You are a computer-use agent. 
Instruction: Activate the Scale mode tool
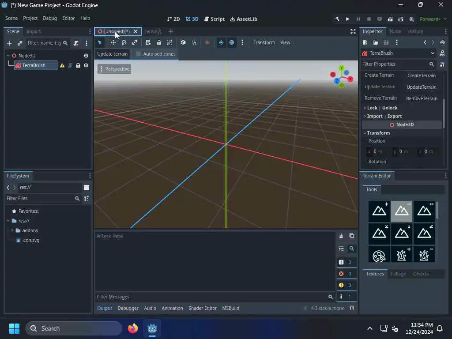point(135,43)
